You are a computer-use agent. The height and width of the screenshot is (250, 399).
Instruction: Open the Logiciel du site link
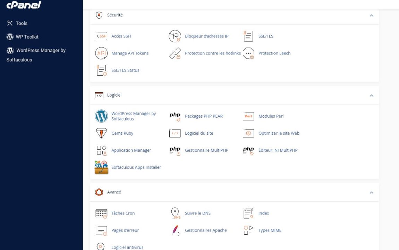click(199, 133)
